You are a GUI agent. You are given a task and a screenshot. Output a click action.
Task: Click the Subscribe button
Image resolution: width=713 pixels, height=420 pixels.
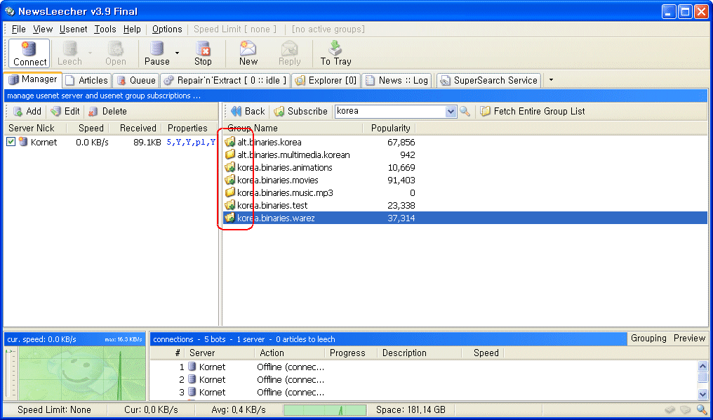coord(300,111)
